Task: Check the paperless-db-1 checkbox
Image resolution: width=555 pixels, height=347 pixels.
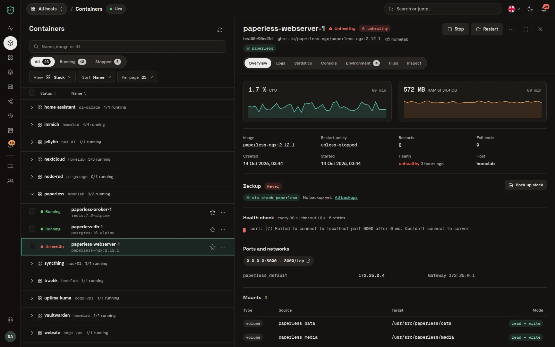Action: pyautogui.click(x=32, y=229)
